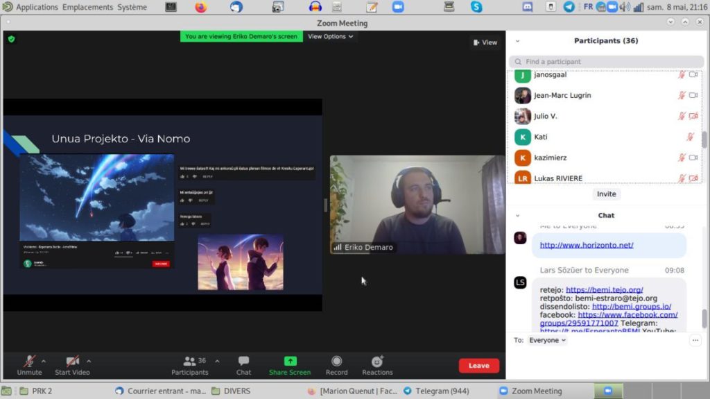This screenshot has width=710, height=399.
Task: Click the drag handle between shared screen and video
Action: 326,205
